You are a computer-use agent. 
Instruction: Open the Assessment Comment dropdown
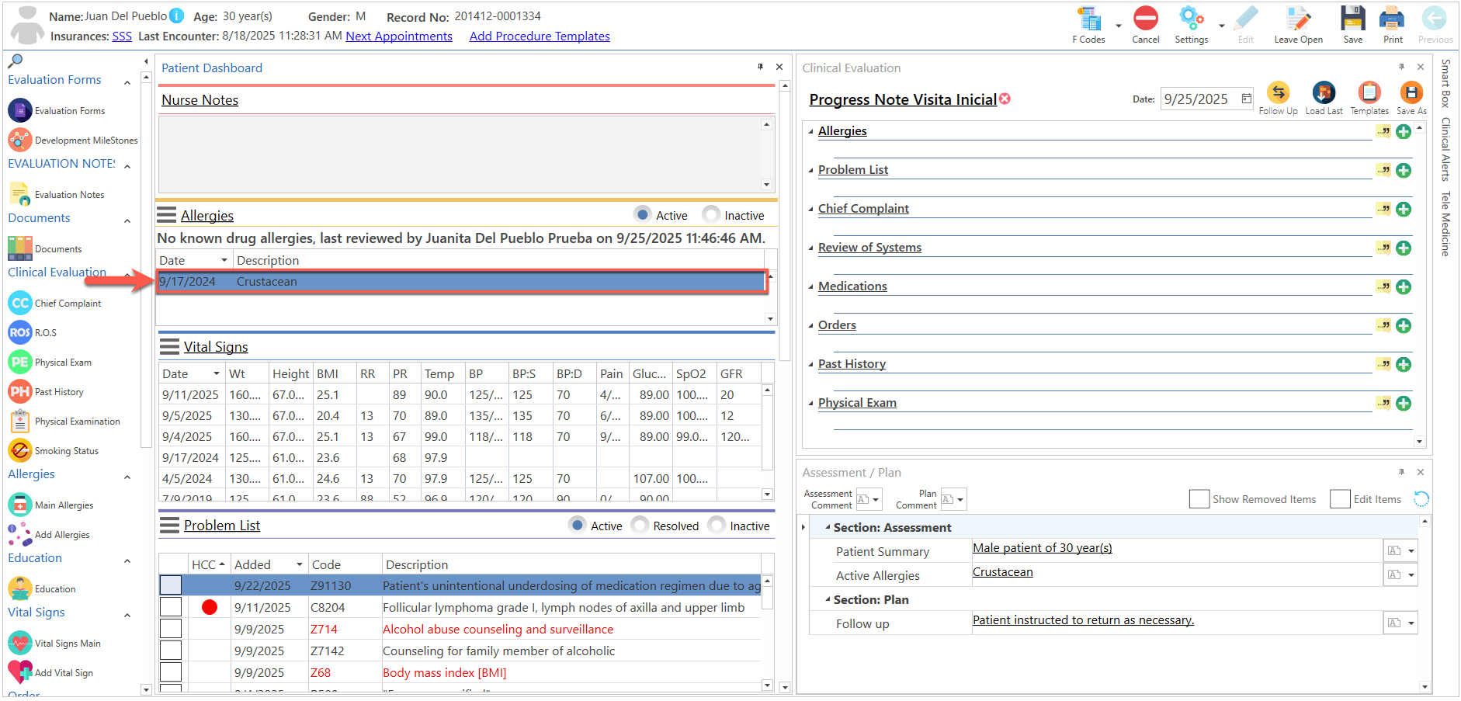876,499
